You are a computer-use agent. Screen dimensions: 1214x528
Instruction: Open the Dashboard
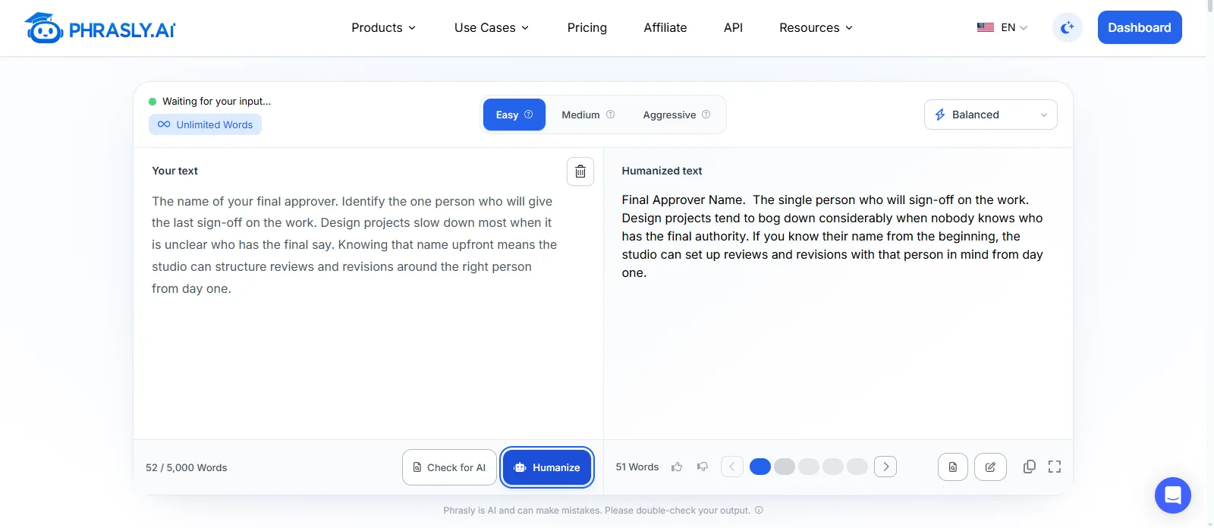point(1140,27)
